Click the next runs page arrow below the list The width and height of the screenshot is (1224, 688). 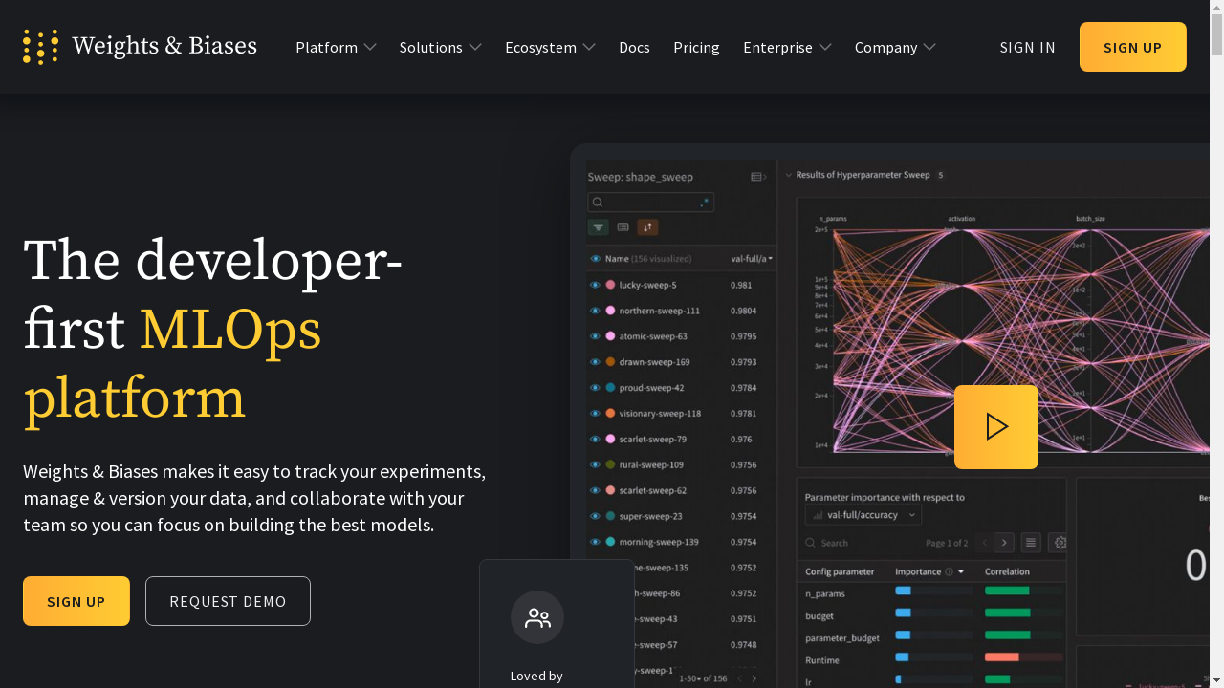tap(754, 678)
